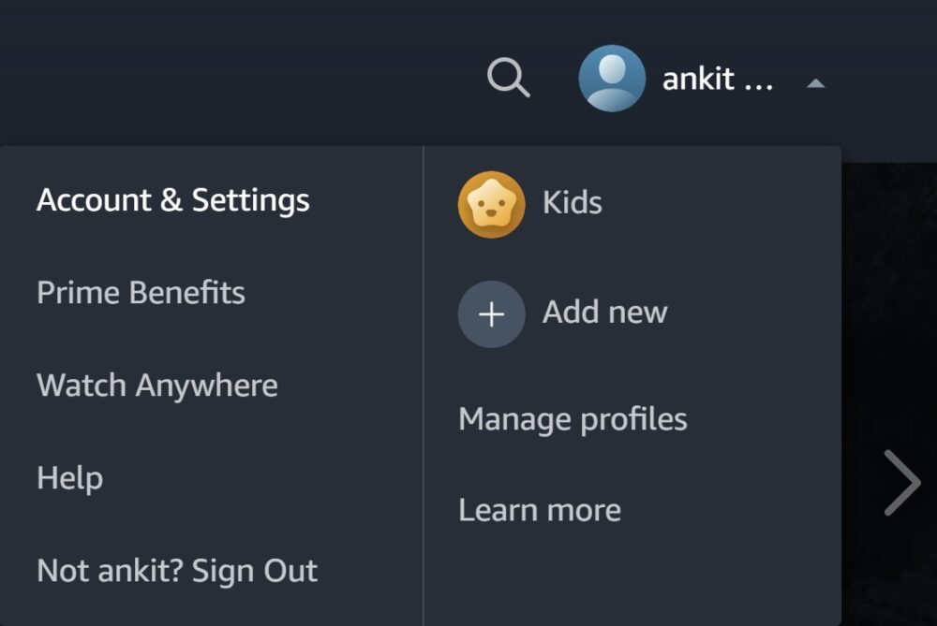Click blank panel area below Learn more
Viewport: 937px width, 626px height.
coord(632,580)
